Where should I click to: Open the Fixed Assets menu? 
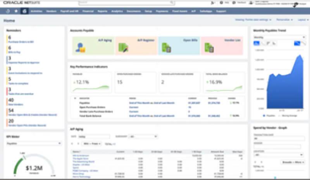pos(179,11)
